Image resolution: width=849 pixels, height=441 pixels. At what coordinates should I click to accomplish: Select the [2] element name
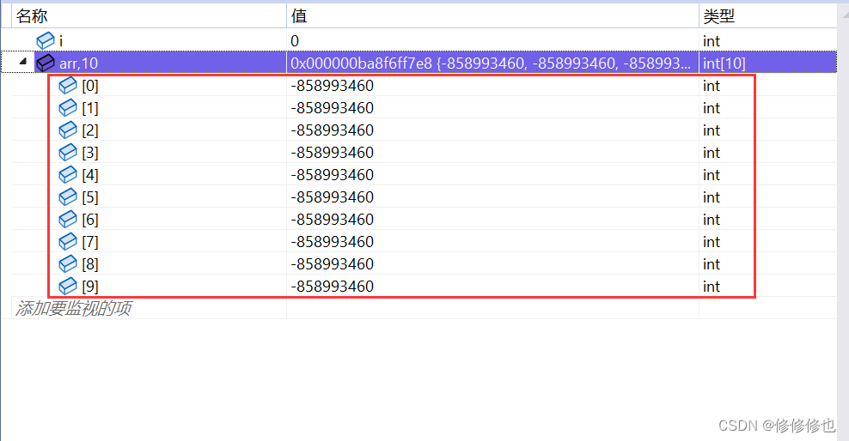pyautogui.click(x=90, y=130)
